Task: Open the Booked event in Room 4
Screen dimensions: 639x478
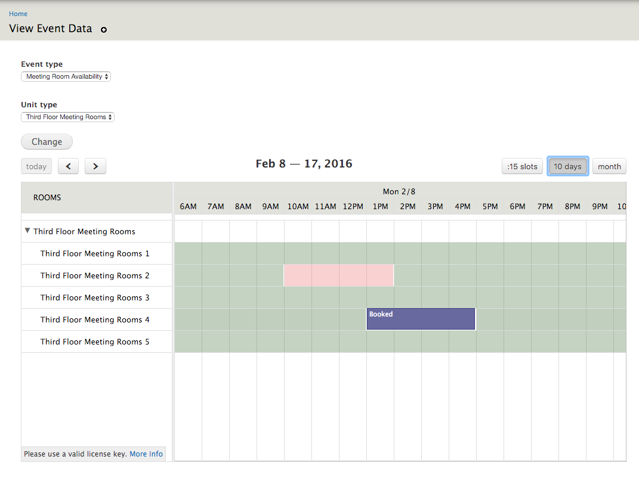Action: coord(421,319)
